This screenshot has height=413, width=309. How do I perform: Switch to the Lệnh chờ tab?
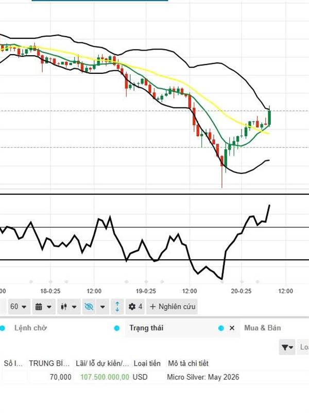[x=30, y=328]
